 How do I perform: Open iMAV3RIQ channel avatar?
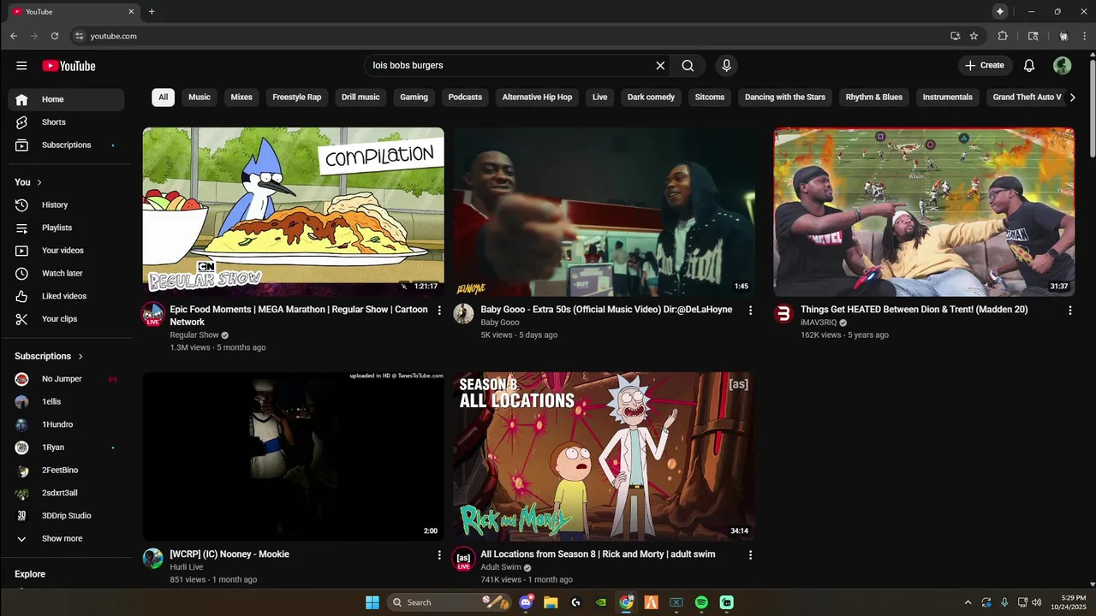pos(783,314)
